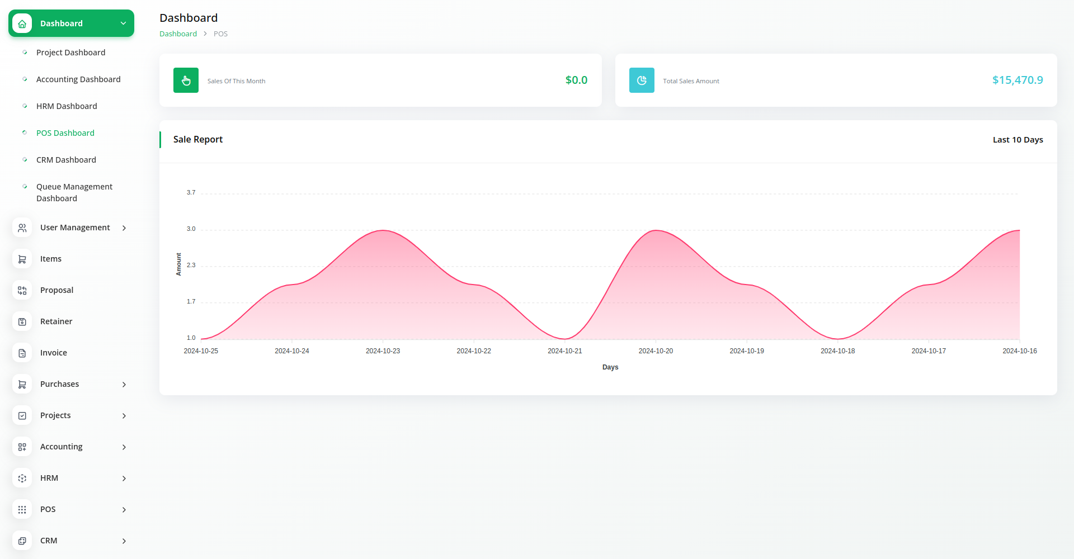Open Queue Management Dashboard
This screenshot has width=1074, height=559.
74,192
